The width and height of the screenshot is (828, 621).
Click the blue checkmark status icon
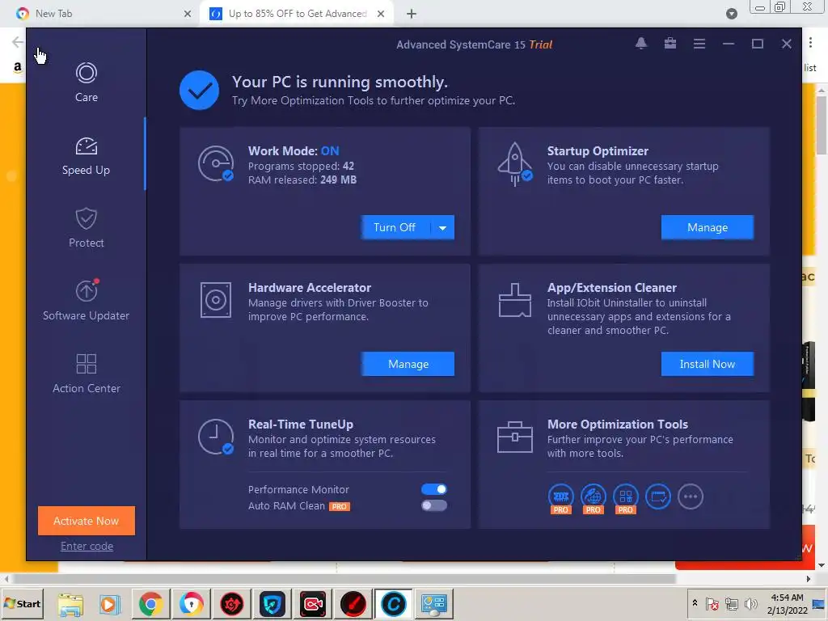click(x=199, y=91)
